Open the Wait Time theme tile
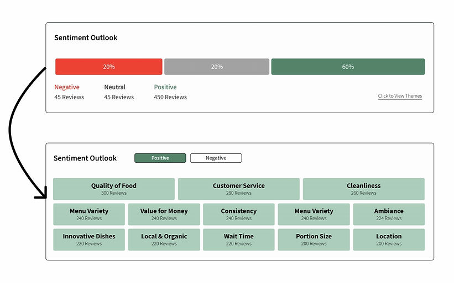 point(238,239)
